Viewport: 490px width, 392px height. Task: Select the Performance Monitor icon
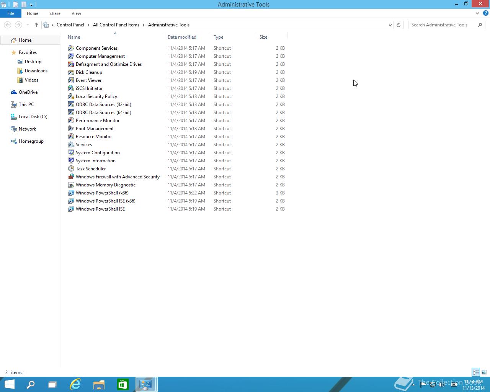click(x=71, y=121)
